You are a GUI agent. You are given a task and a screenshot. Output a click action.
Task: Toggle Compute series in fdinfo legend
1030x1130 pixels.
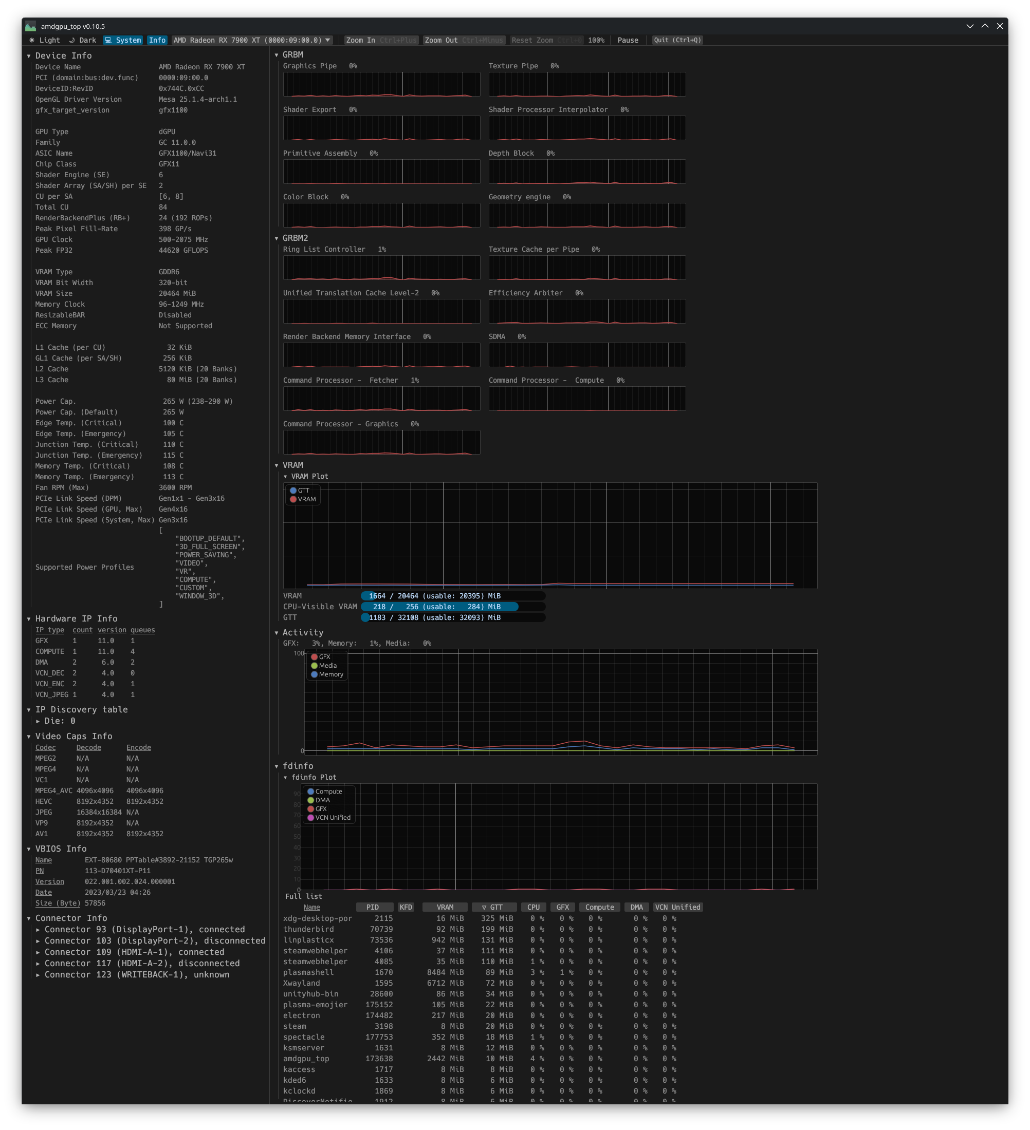point(325,792)
